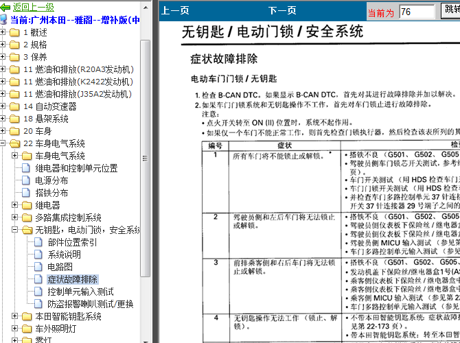Image resolution: width=460 pixels, height=343 pixels.
Task: Click folder icon for 继电器
Action: [x=27, y=205]
